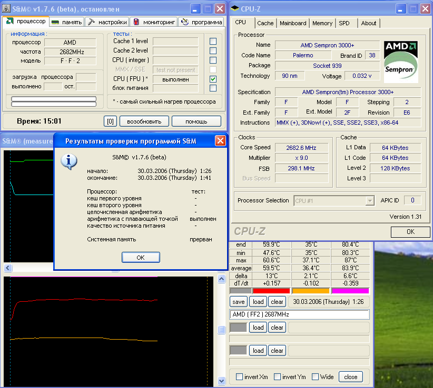Click the gray swatch above the save button
This screenshot has width=433, height=388.
point(241,291)
